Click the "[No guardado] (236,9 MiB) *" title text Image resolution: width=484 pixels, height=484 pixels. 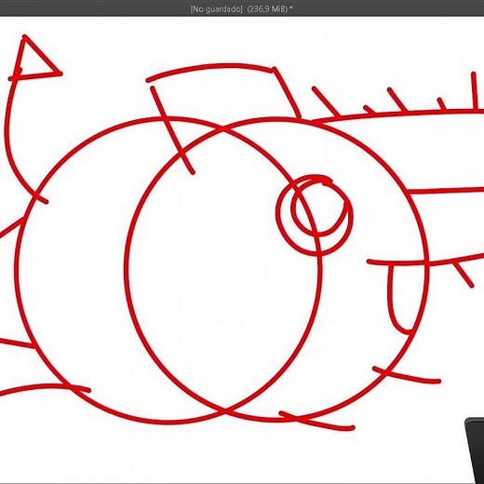coord(241,9)
